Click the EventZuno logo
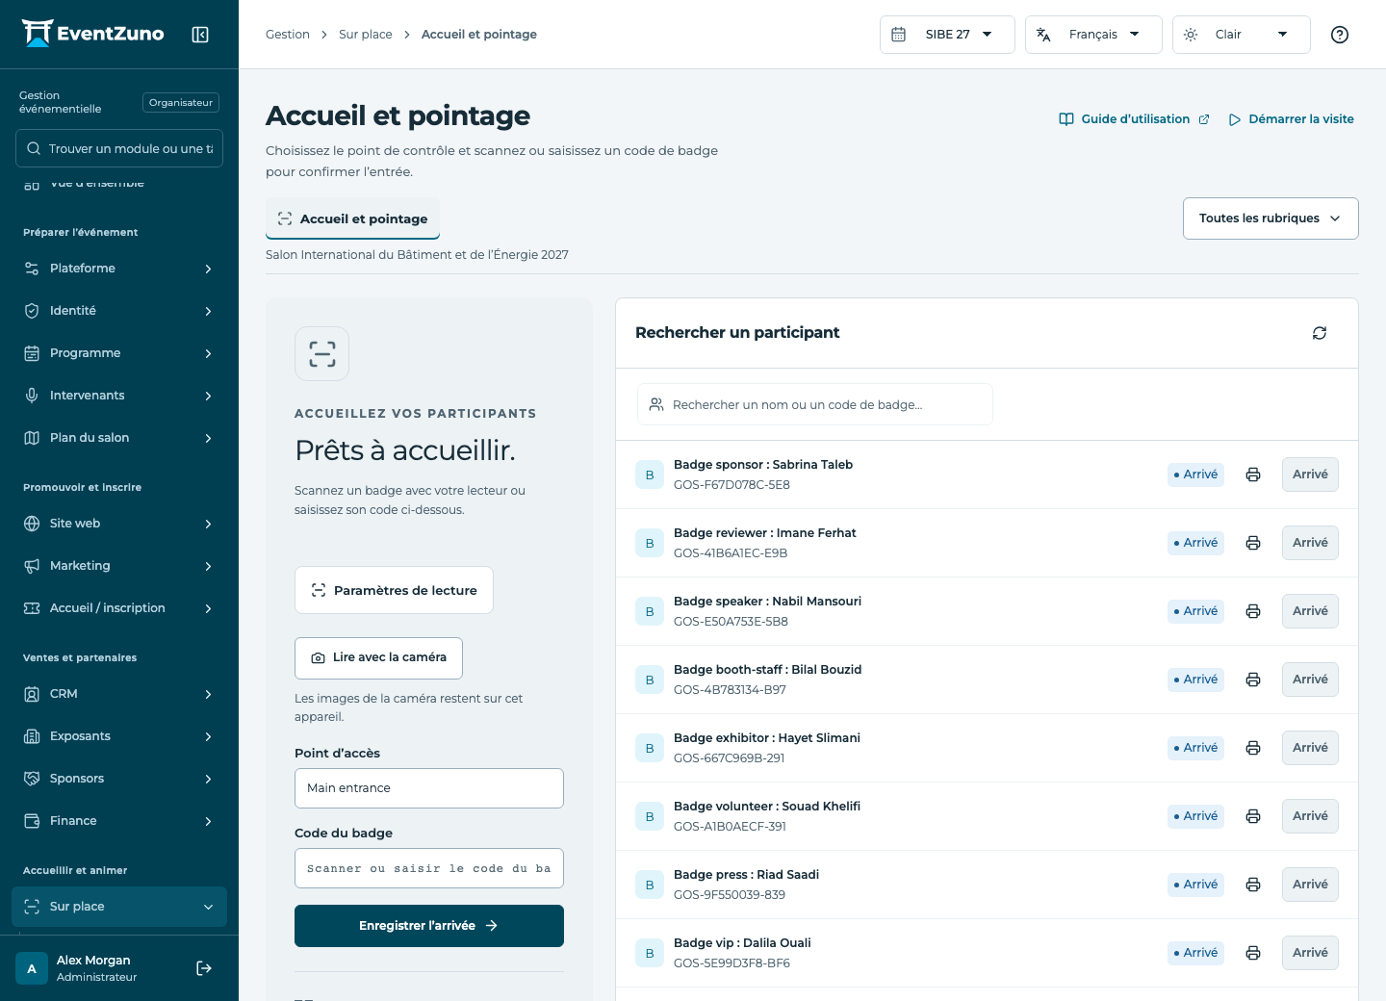 pos(93,34)
